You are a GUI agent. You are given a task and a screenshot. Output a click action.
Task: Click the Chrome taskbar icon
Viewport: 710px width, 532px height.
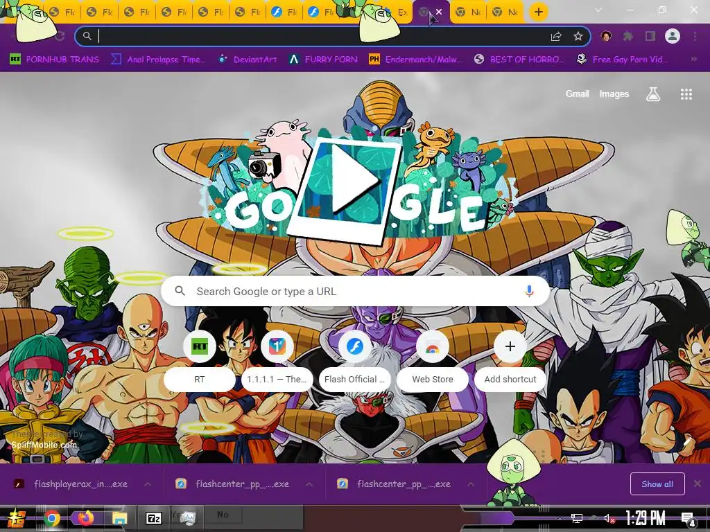(x=51, y=518)
